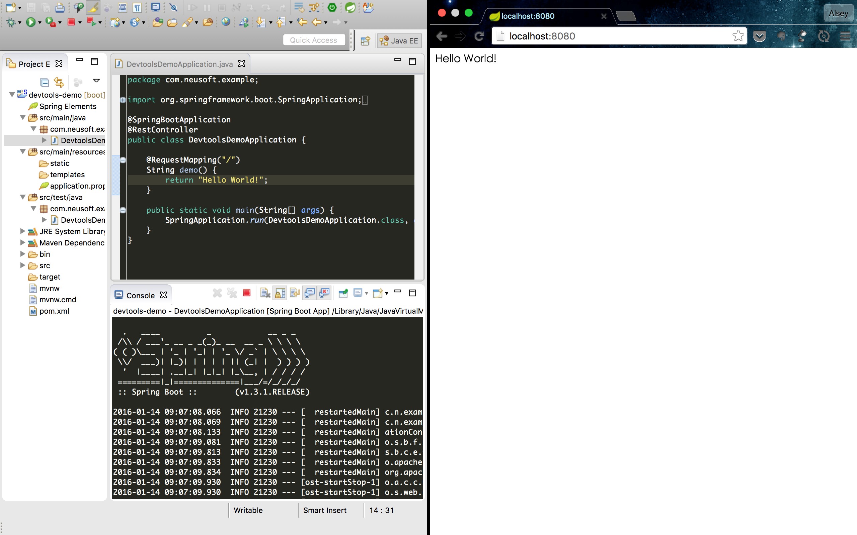The width and height of the screenshot is (857, 535).
Task: Click the New wizard icon in Eclipse toolbar
Action: point(11,7)
